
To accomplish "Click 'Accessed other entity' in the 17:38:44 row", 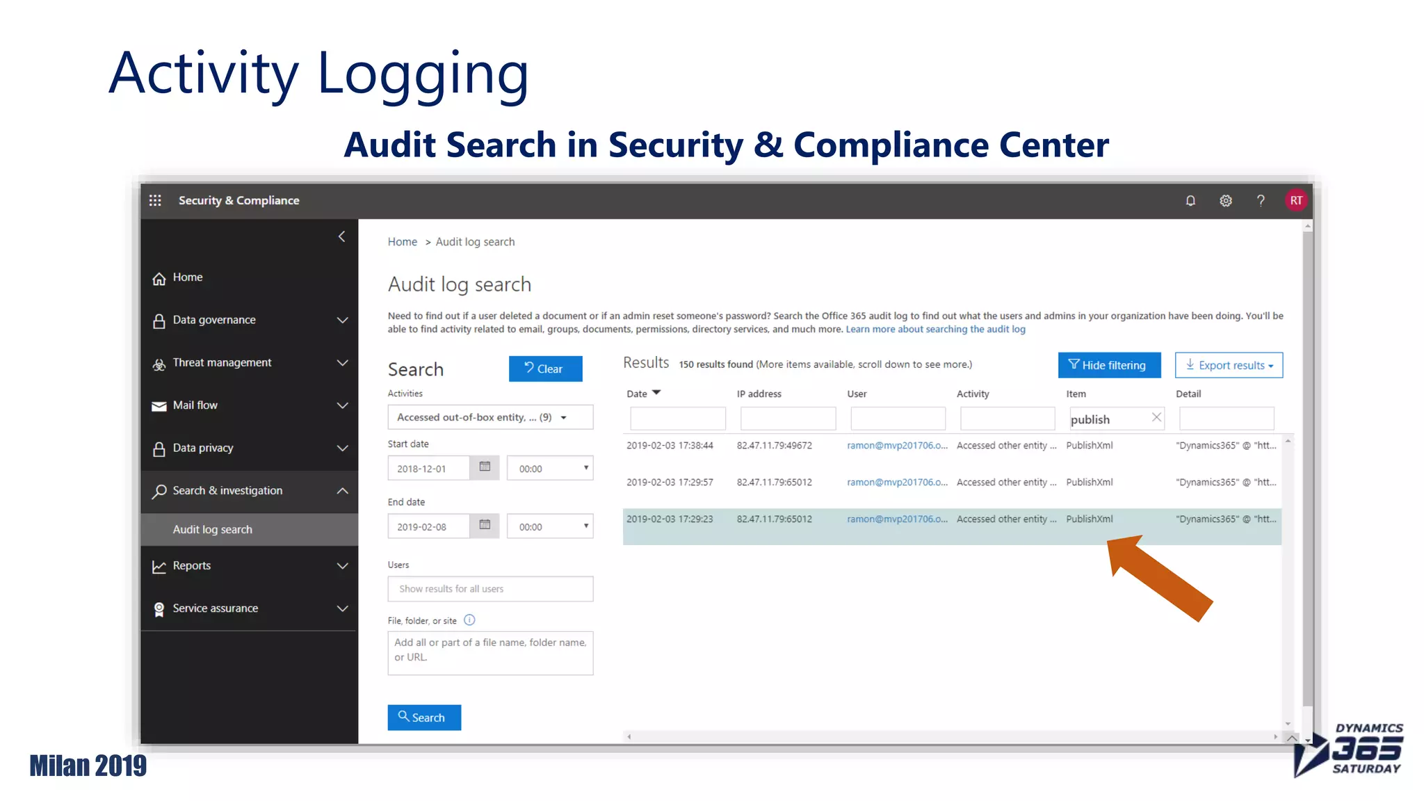I will (x=1006, y=445).
